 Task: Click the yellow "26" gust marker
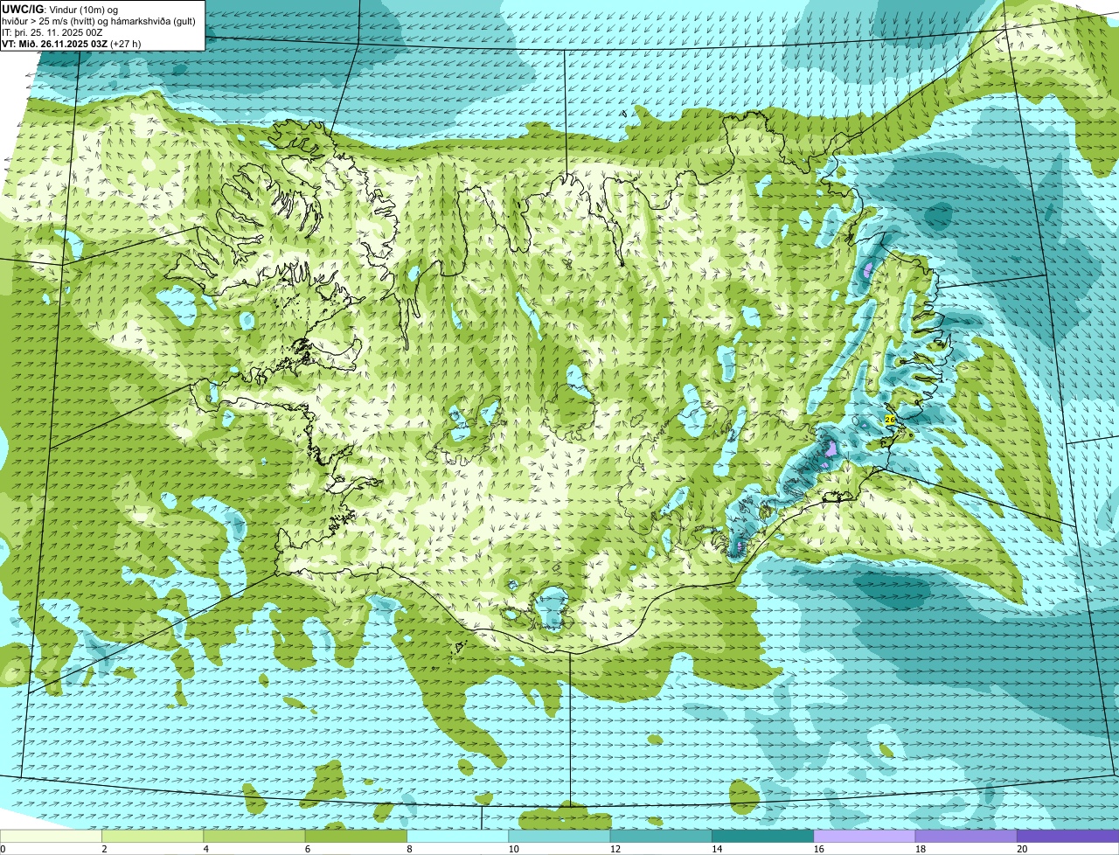(890, 420)
